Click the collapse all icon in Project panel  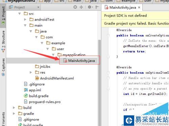click(x=81, y=7)
